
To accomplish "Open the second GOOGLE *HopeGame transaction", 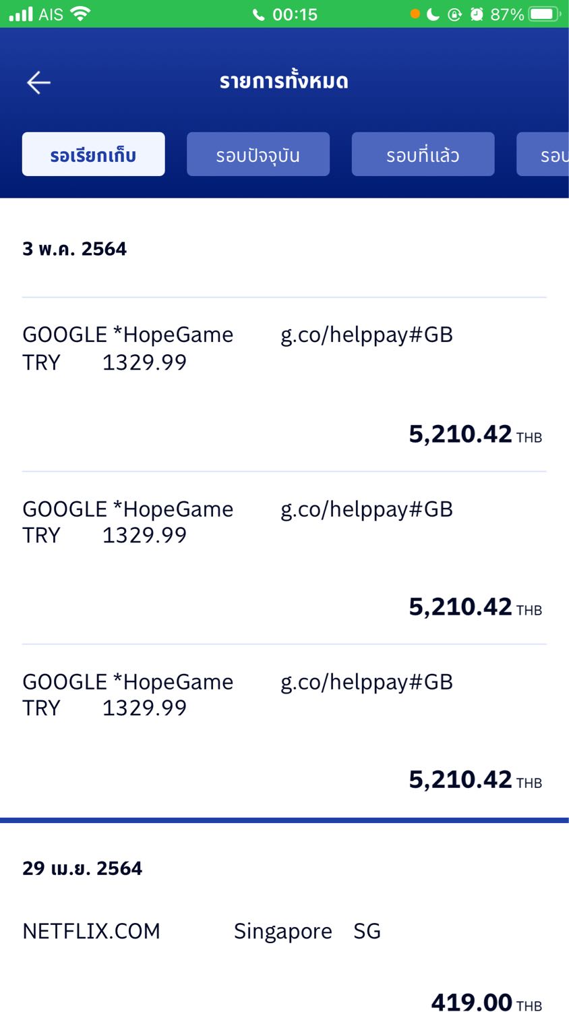I will tap(283, 557).
